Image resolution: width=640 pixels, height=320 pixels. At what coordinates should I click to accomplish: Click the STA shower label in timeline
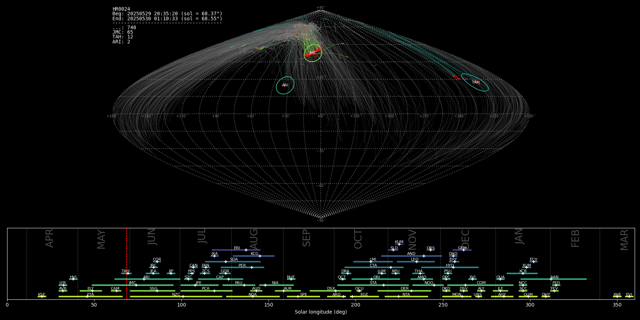pos(373,283)
